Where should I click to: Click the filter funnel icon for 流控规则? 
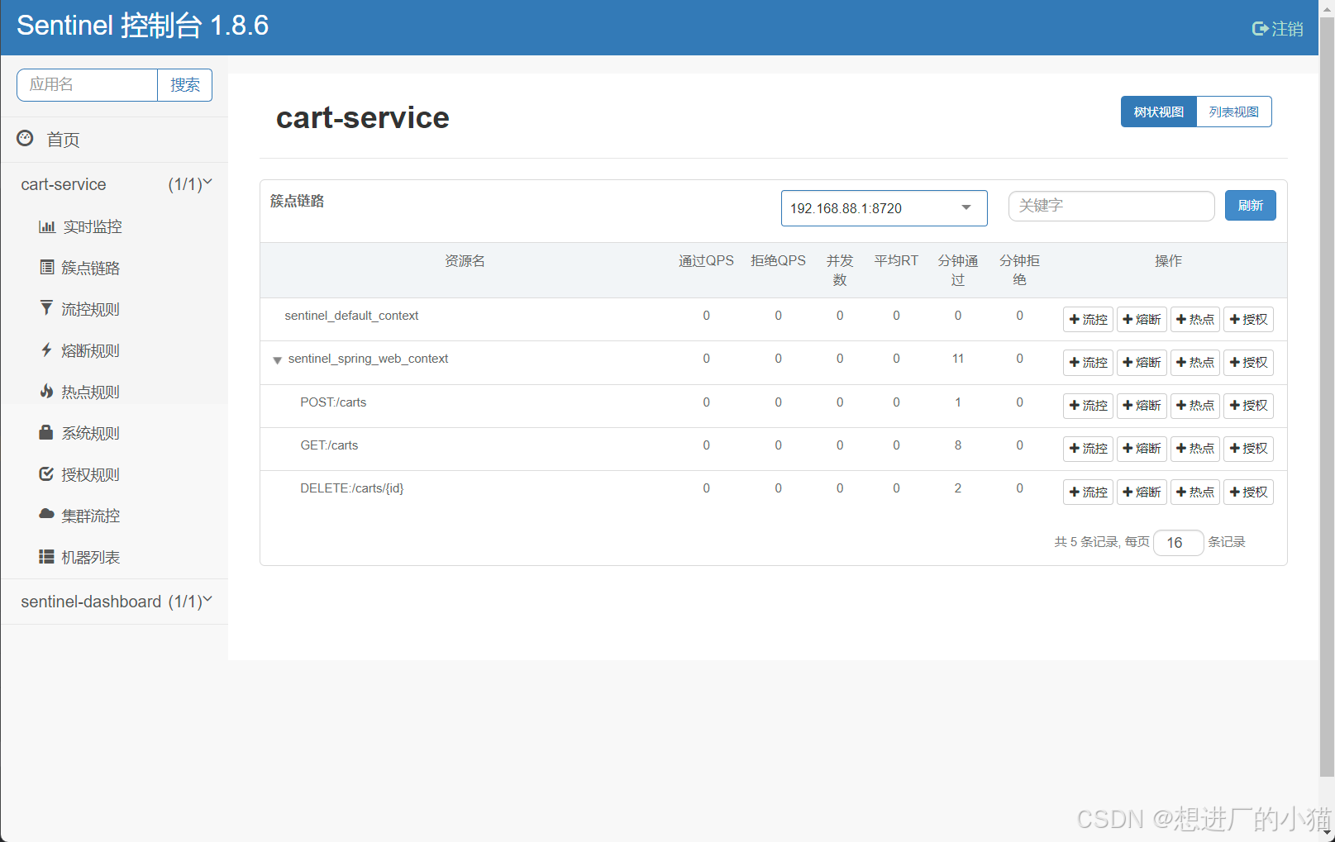point(46,308)
